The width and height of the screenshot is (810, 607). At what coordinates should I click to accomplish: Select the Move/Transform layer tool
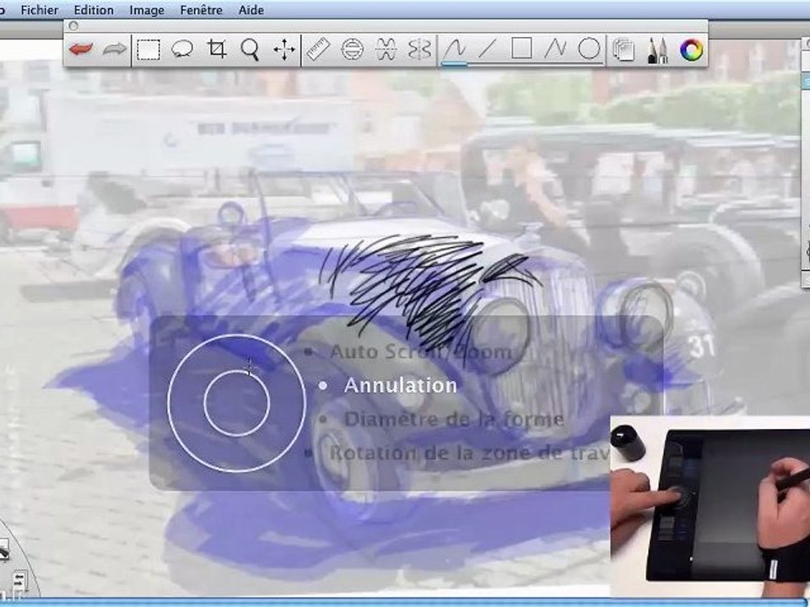(x=284, y=50)
